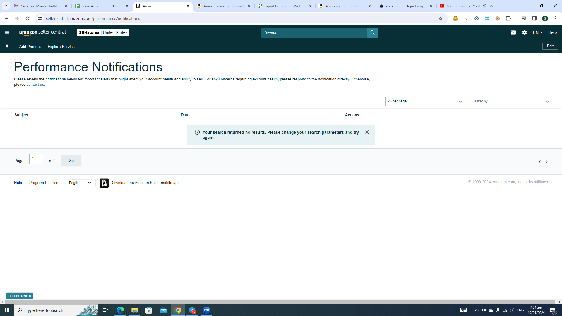Click the Amazon Seller Central logo
Viewport: 562px width, 316px height.
tap(42, 32)
